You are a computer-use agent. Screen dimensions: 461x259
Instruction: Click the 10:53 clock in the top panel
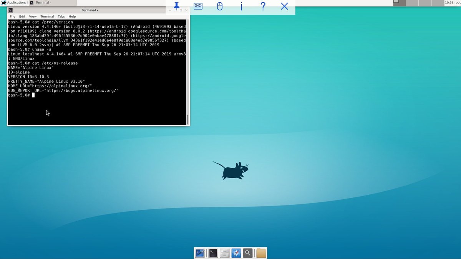click(x=449, y=3)
